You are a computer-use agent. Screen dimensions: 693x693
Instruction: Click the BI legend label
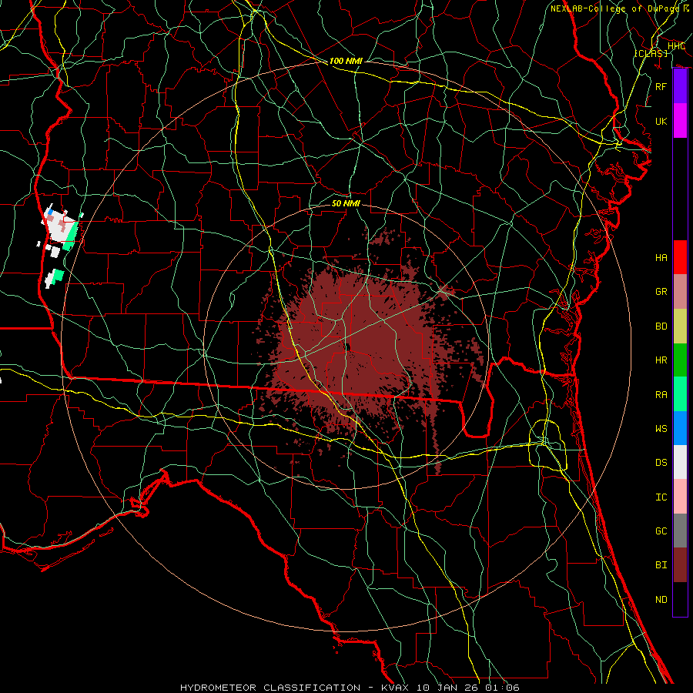(661, 565)
